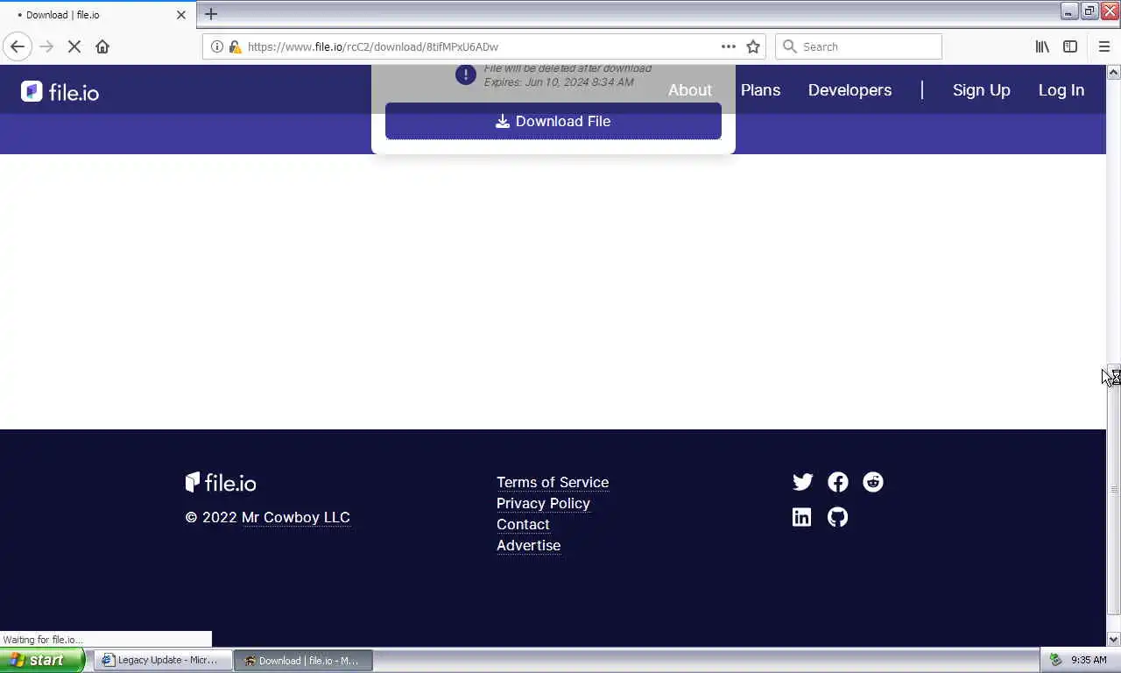Open the browser home page icon
The height and width of the screenshot is (673, 1121).
click(102, 46)
